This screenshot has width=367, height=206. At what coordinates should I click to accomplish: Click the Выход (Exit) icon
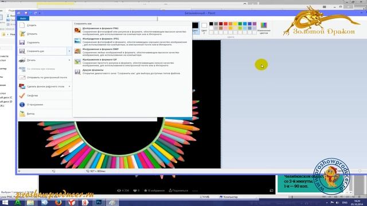(22, 113)
